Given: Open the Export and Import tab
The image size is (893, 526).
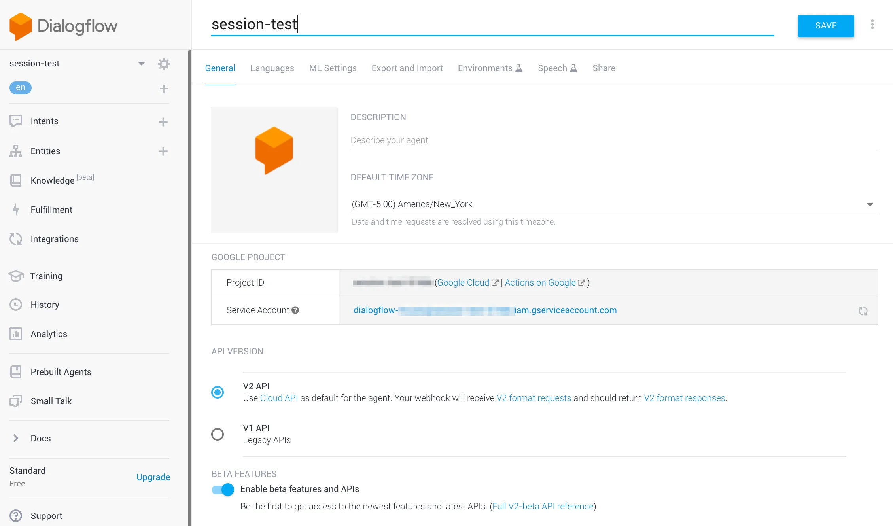Looking at the screenshot, I should (407, 68).
